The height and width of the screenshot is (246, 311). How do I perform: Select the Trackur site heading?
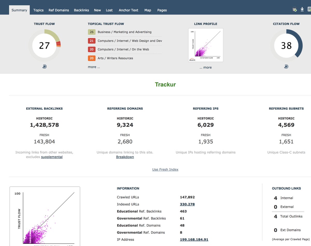165,84
